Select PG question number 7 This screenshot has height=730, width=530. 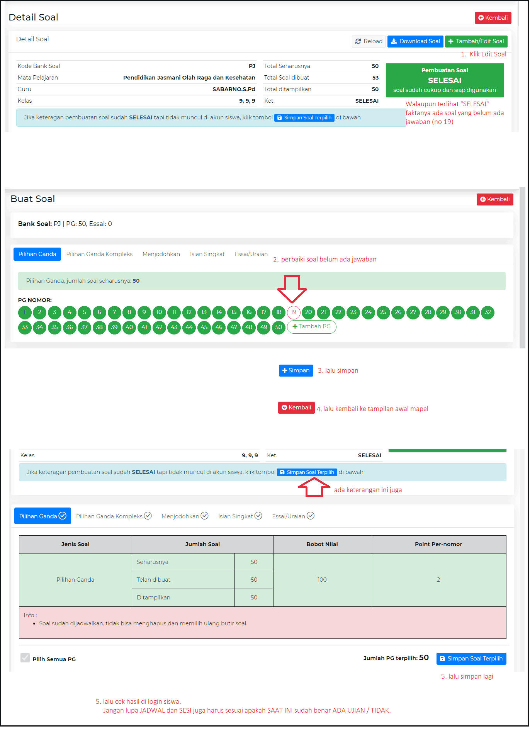(115, 313)
